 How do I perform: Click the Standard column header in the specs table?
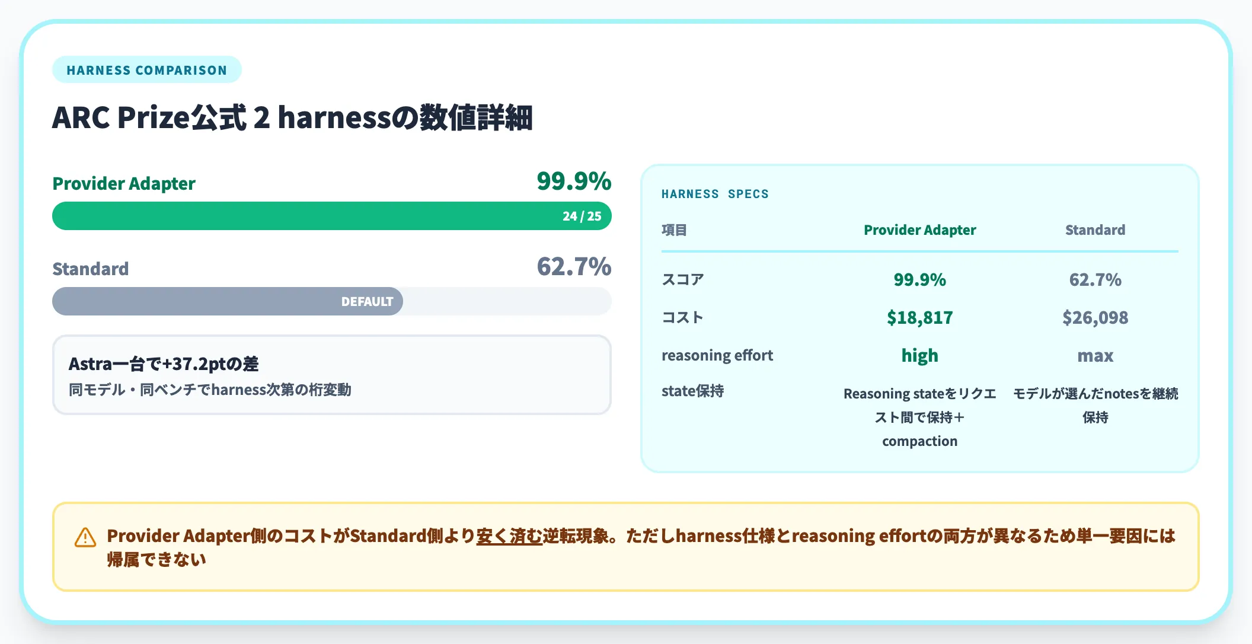(x=1095, y=230)
